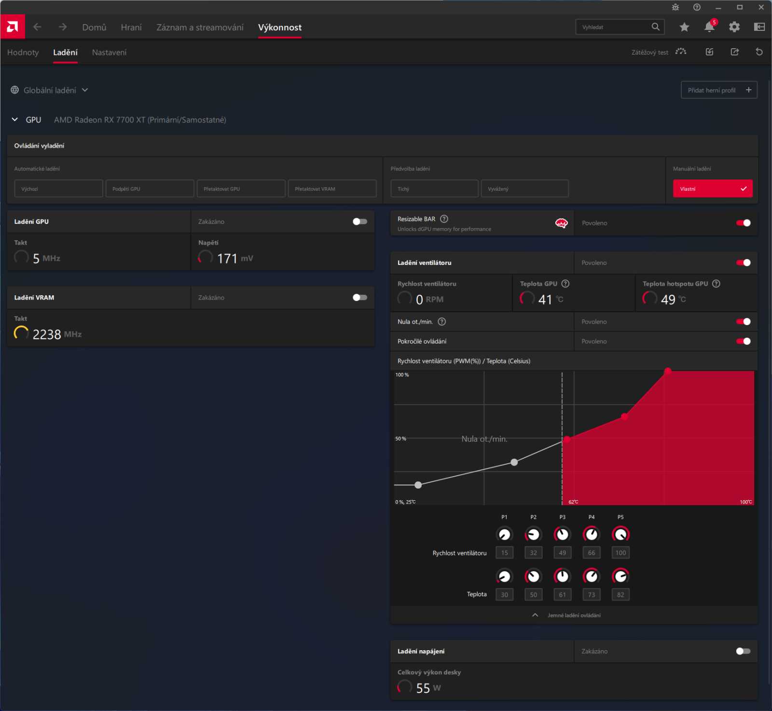The image size is (772, 711).
Task: Click the import profile icon
Action: coord(709,52)
